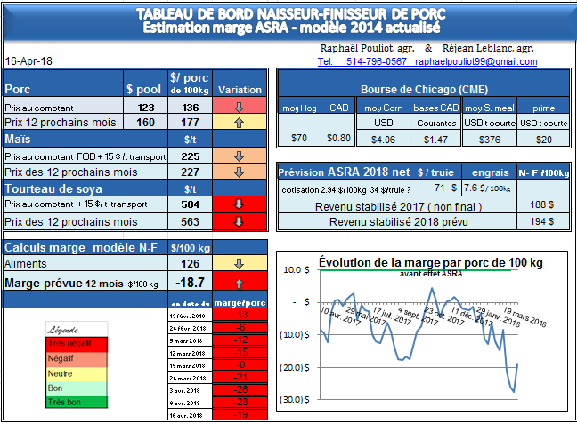The height and width of the screenshot is (424, 577).
Task: Click the red arrow beside soya value 563
Action: [x=239, y=223]
